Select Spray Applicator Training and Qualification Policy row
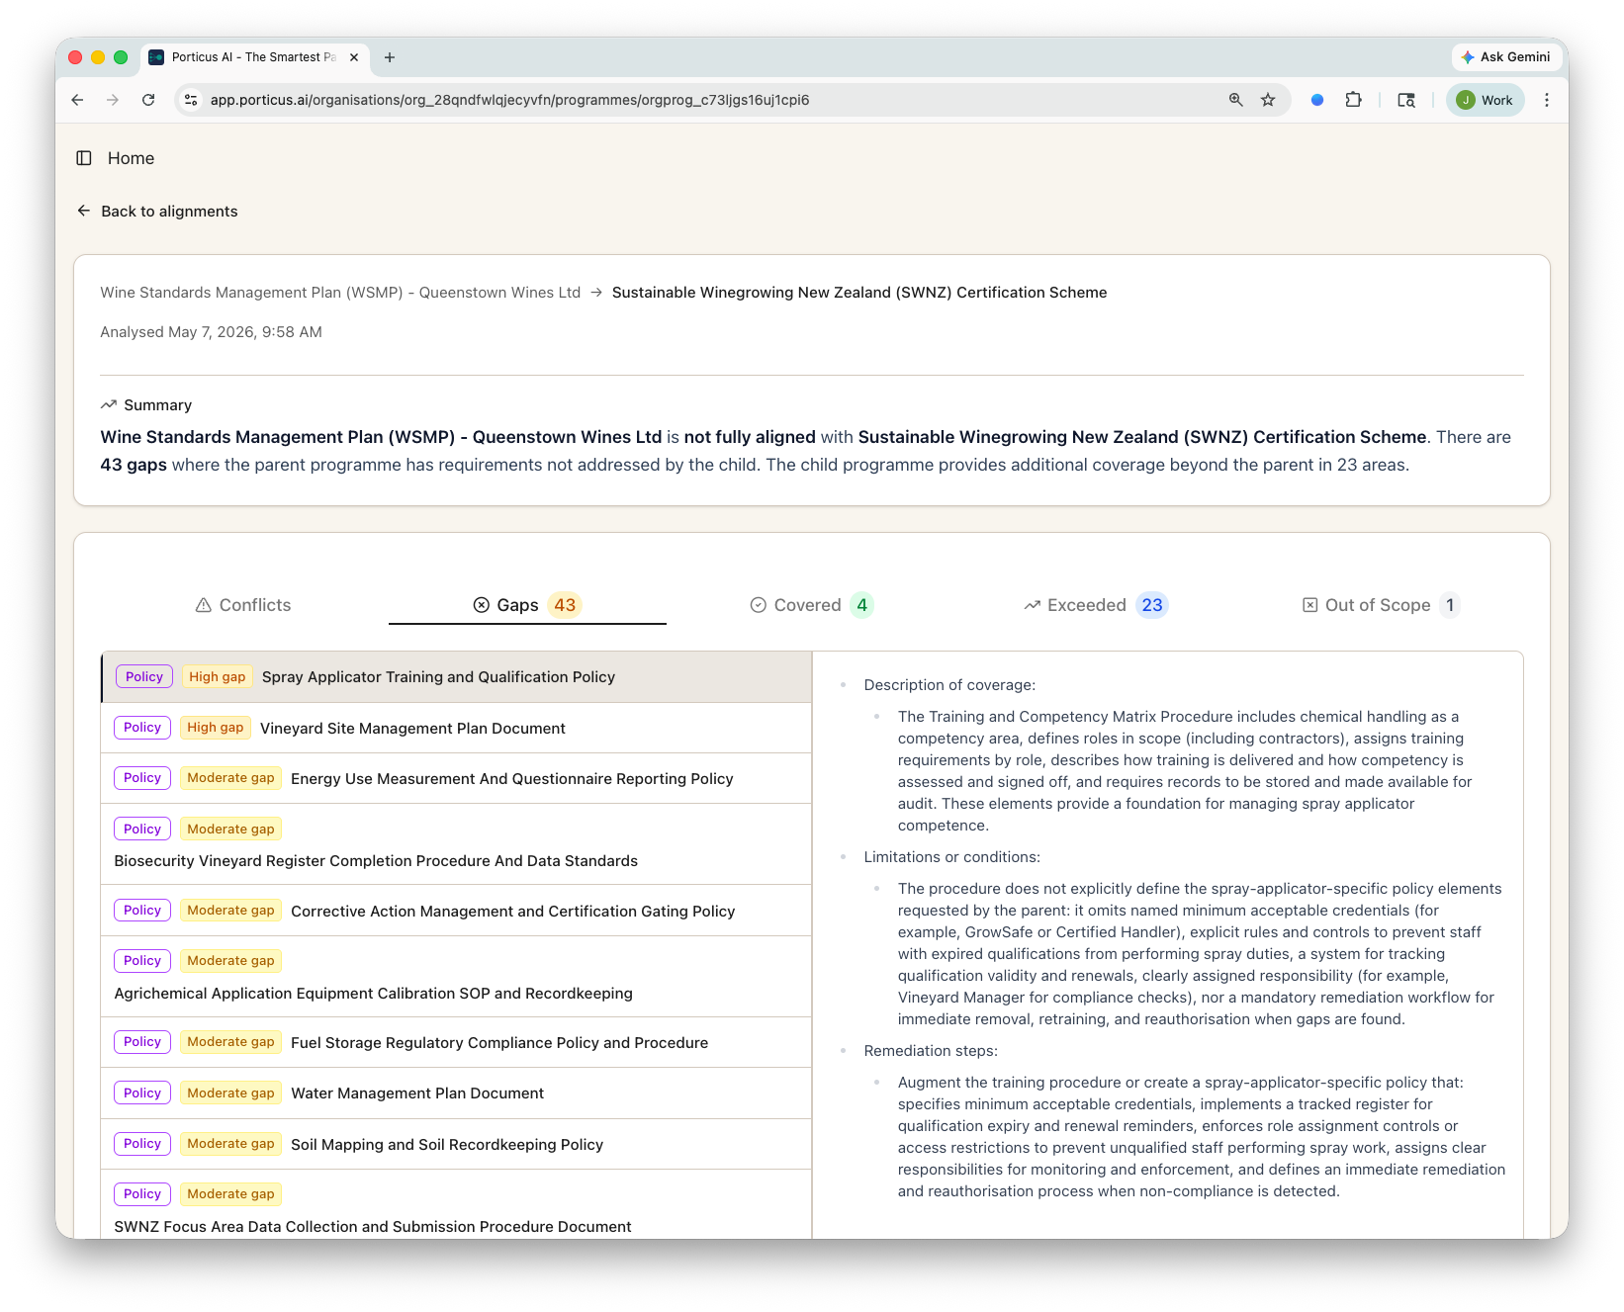Screen dimensions: 1624x1312 pos(456,677)
